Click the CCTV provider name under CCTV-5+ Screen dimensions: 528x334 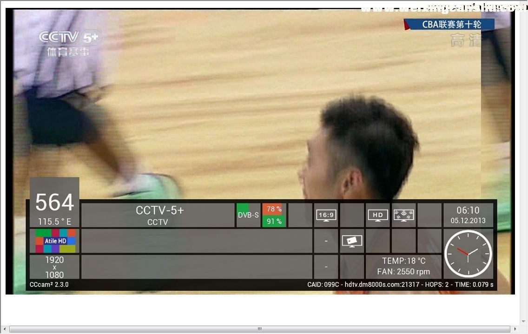(x=158, y=222)
